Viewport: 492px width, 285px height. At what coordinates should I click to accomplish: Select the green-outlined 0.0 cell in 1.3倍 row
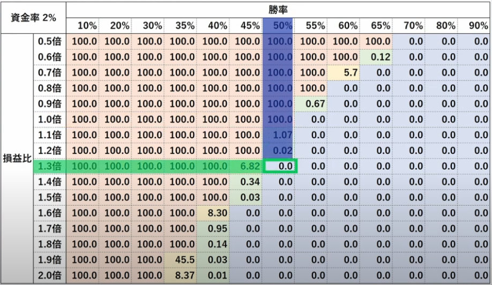tap(280, 166)
